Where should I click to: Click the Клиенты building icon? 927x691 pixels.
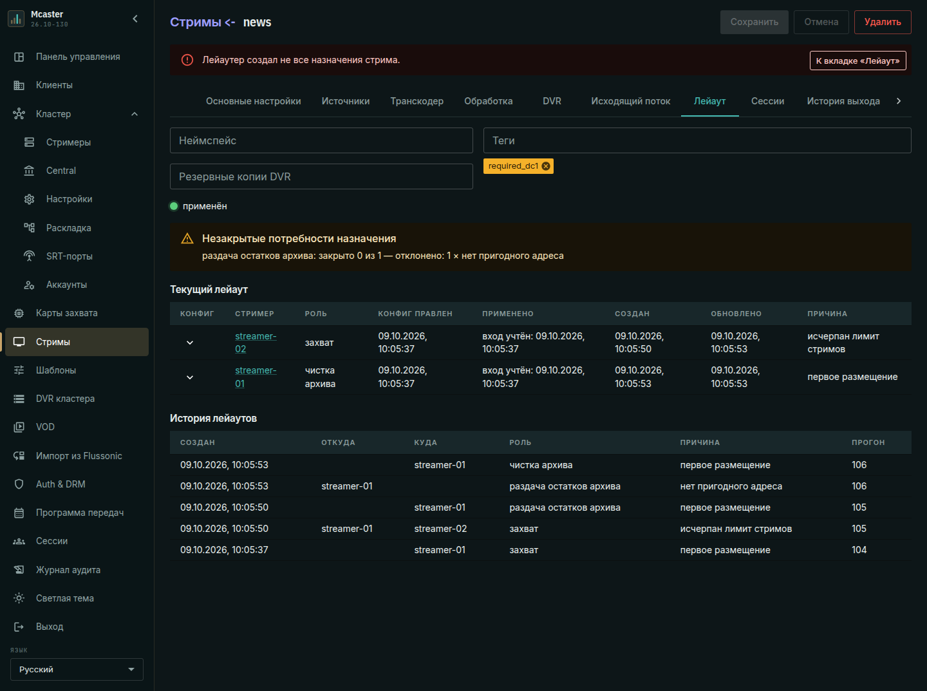[x=19, y=85]
